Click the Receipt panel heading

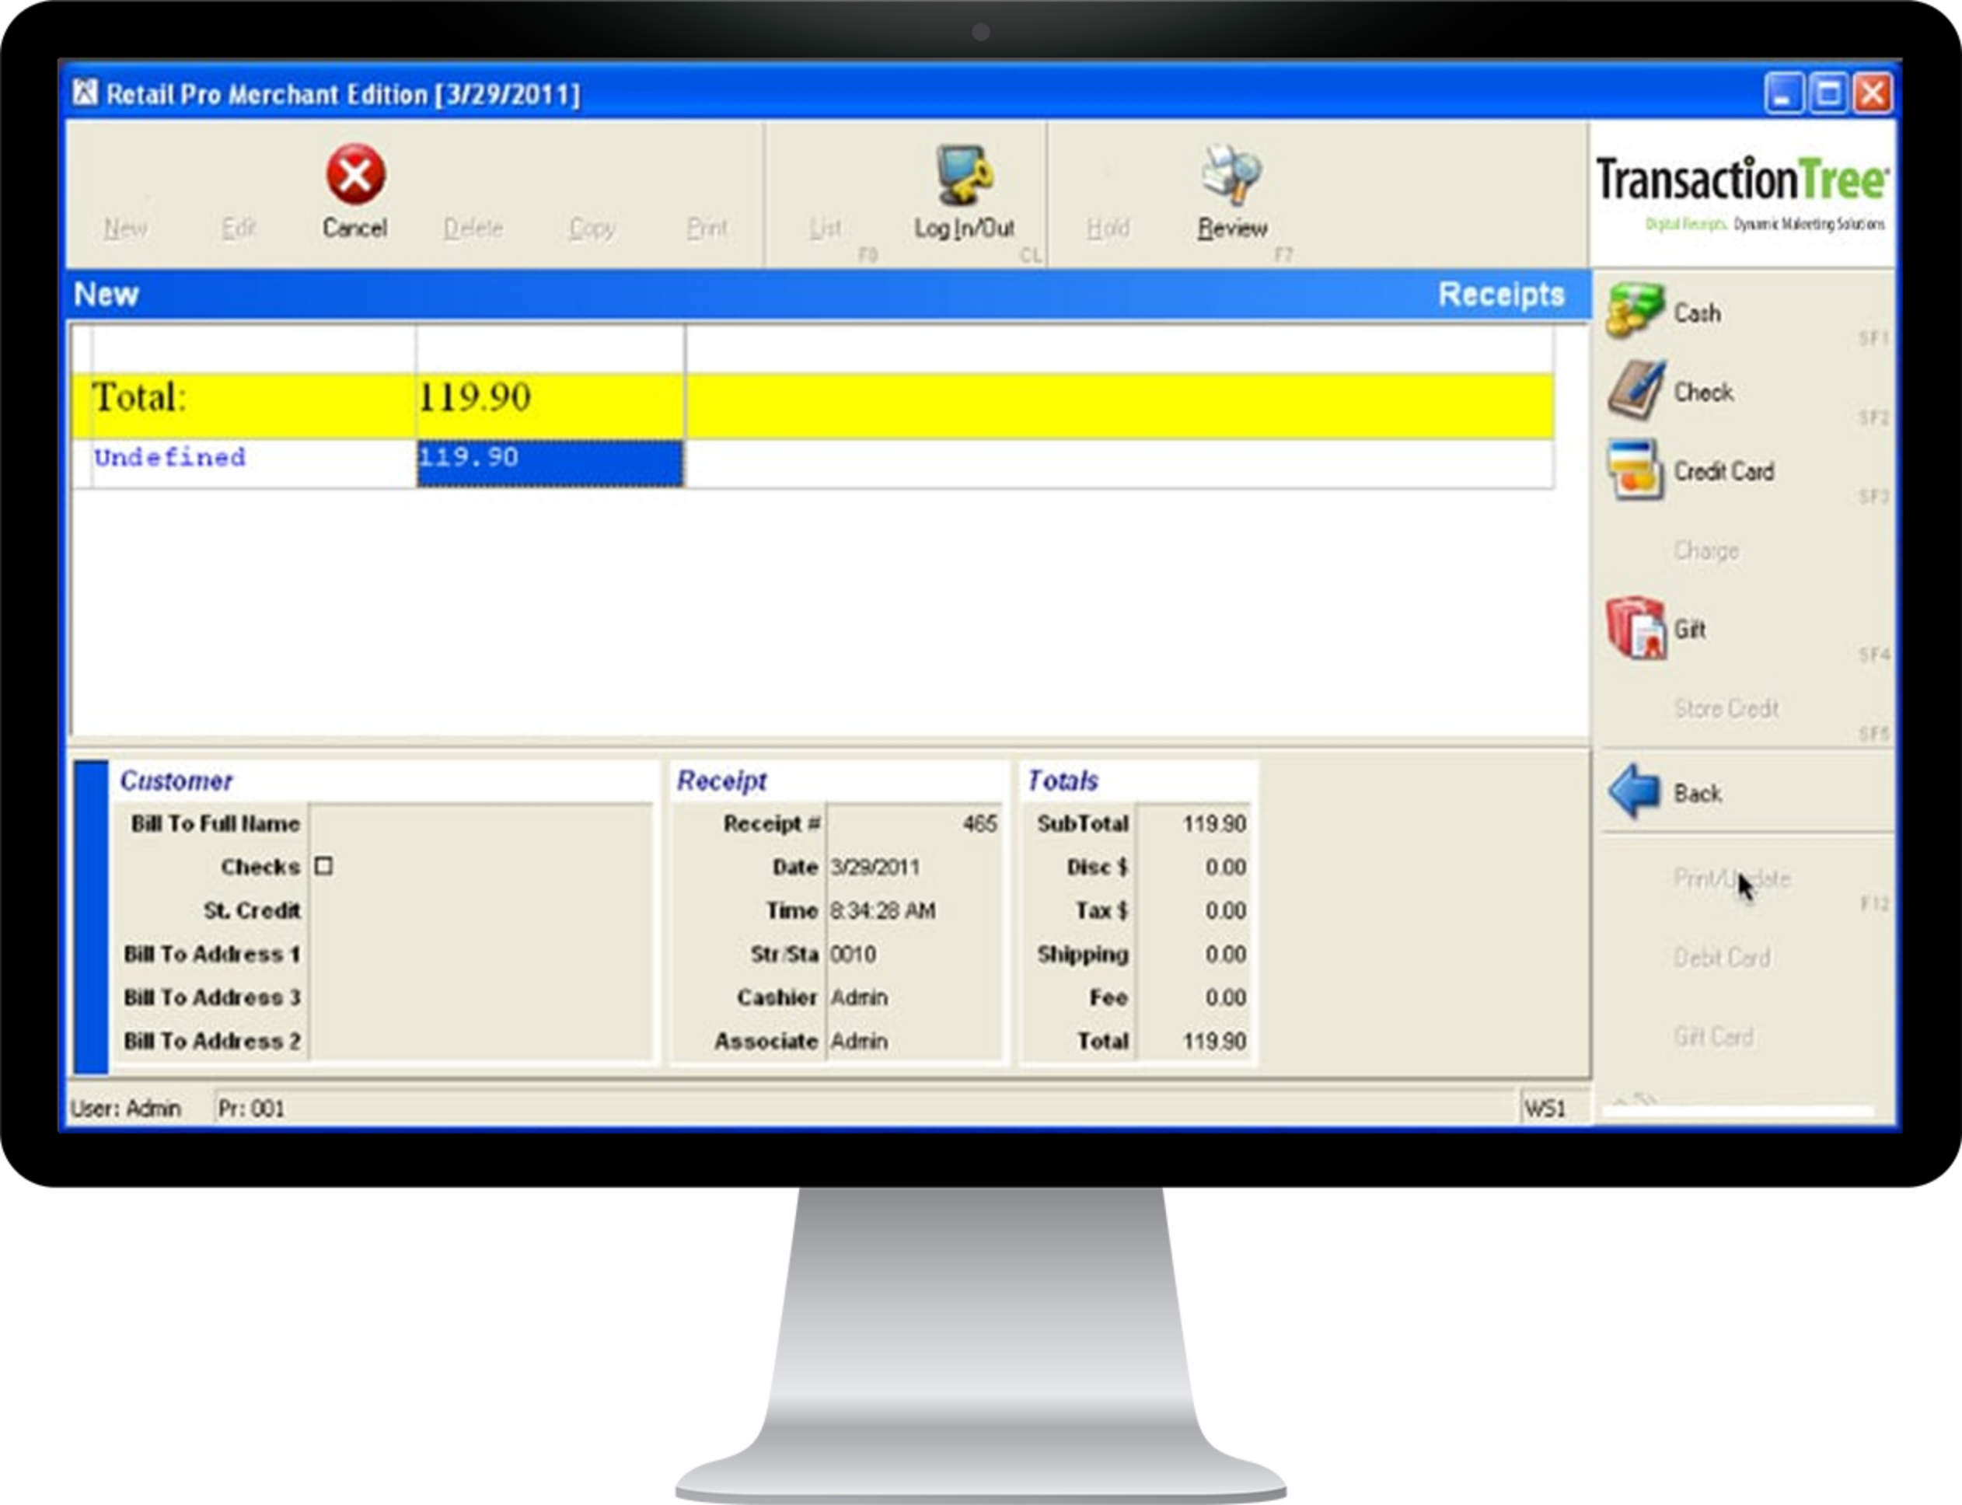click(x=722, y=780)
